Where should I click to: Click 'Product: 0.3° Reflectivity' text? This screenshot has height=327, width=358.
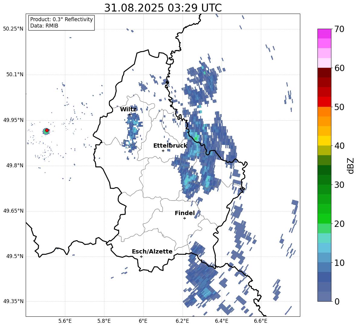(61, 19)
